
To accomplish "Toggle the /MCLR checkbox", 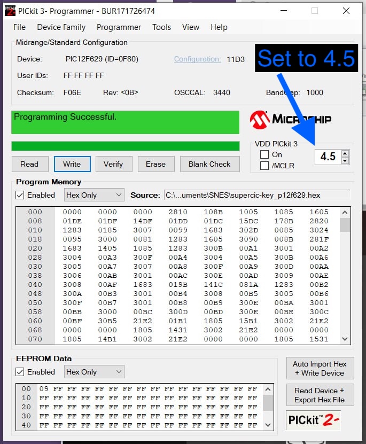I will (x=264, y=166).
